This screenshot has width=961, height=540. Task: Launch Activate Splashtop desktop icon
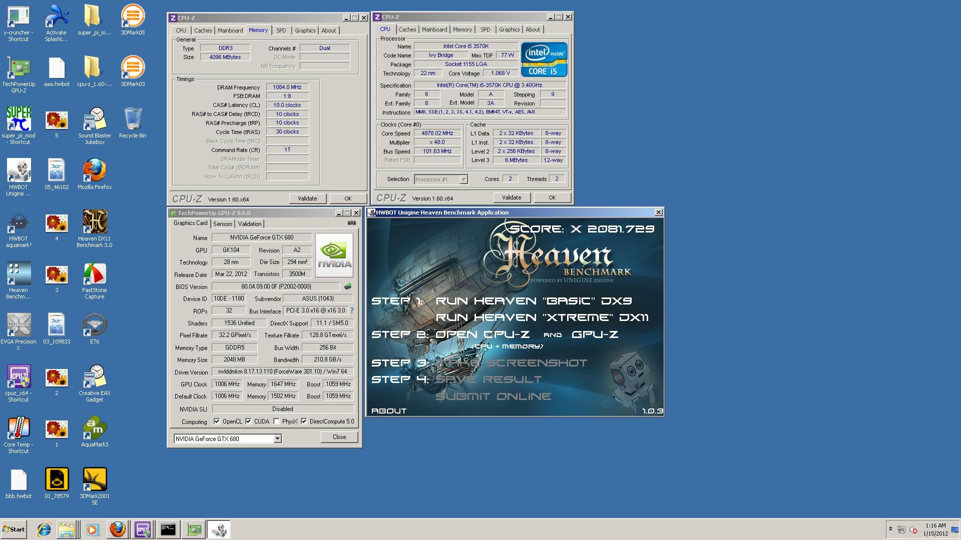57,16
